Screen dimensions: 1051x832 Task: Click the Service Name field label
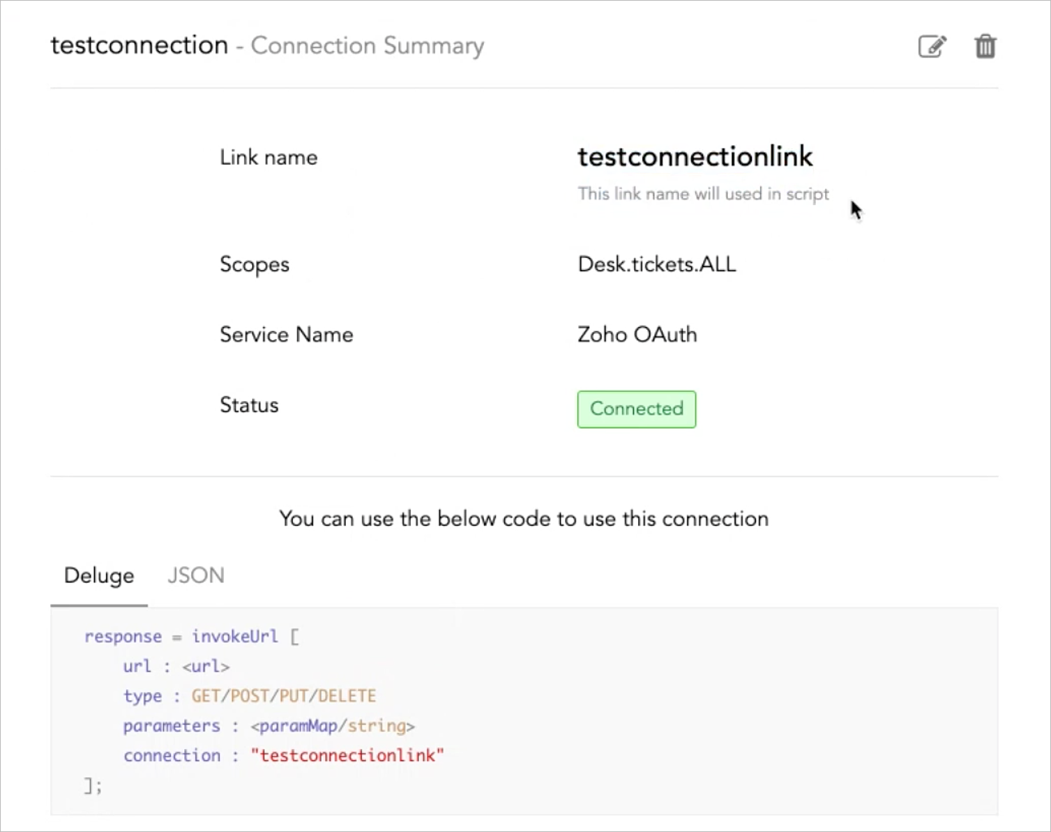286,335
